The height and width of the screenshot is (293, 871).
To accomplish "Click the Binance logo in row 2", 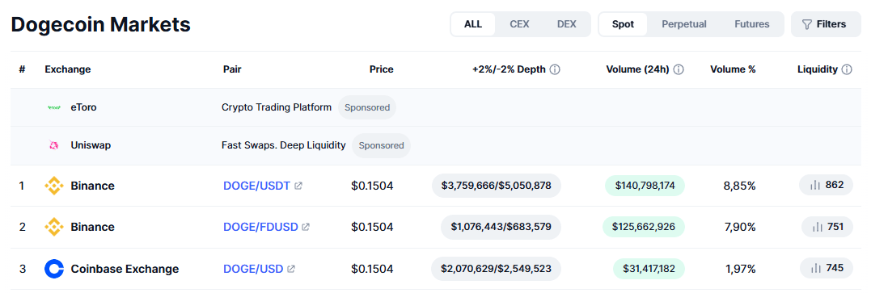I will (54, 227).
